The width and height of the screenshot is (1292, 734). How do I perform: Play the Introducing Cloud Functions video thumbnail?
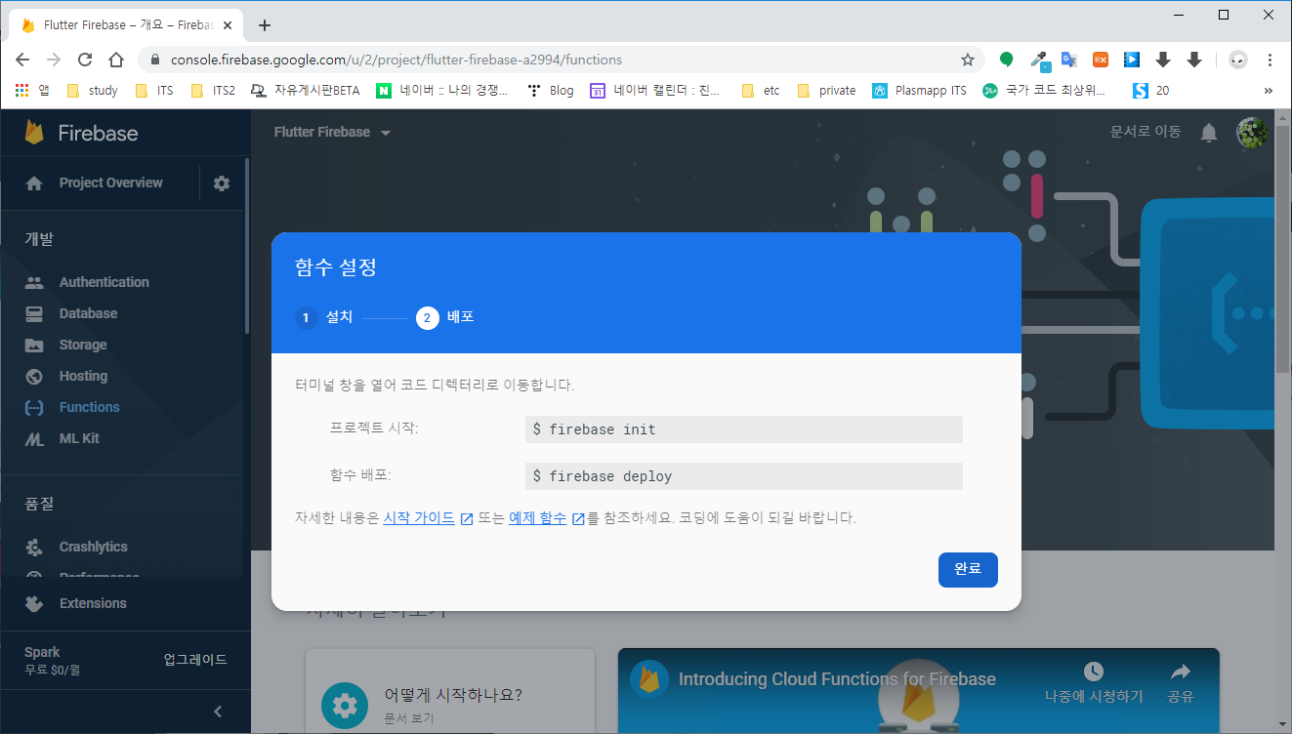click(x=918, y=691)
